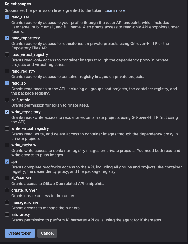The width and height of the screenshot is (188, 244).
Task: Enable the read_registry scope
Action: click(7, 71)
